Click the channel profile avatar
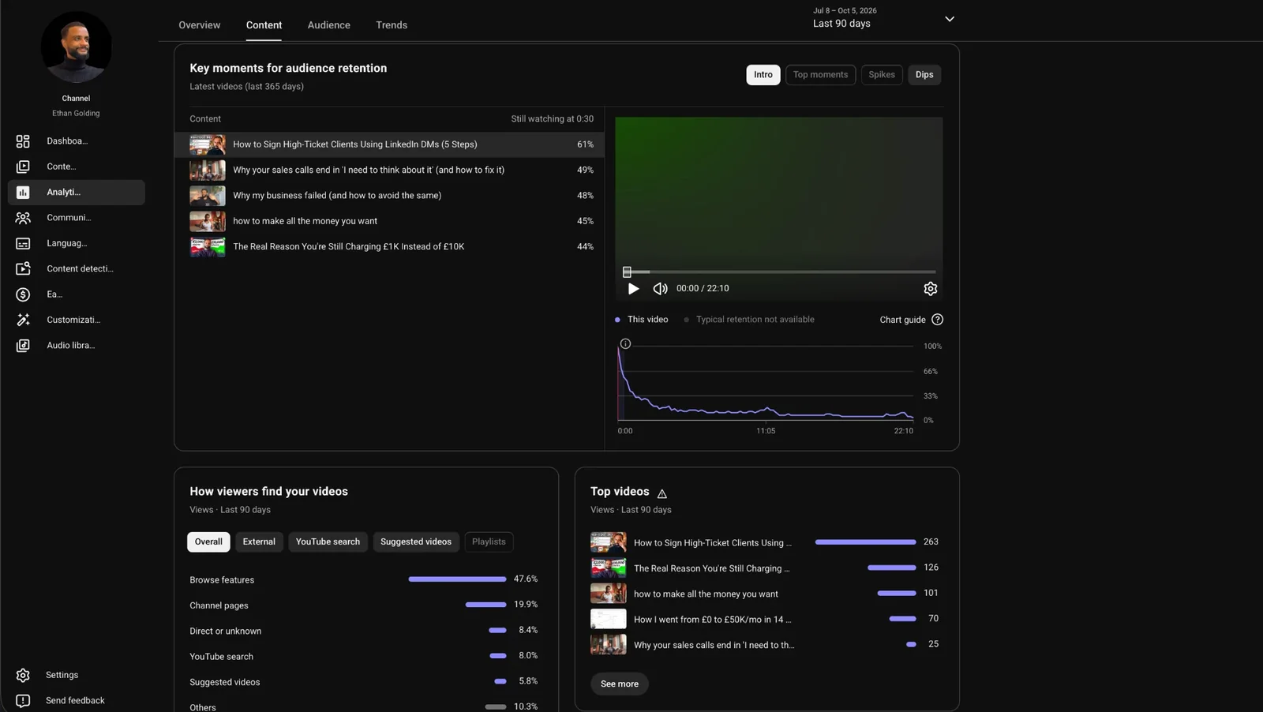Viewport: 1263px width, 712px height. 76,47
